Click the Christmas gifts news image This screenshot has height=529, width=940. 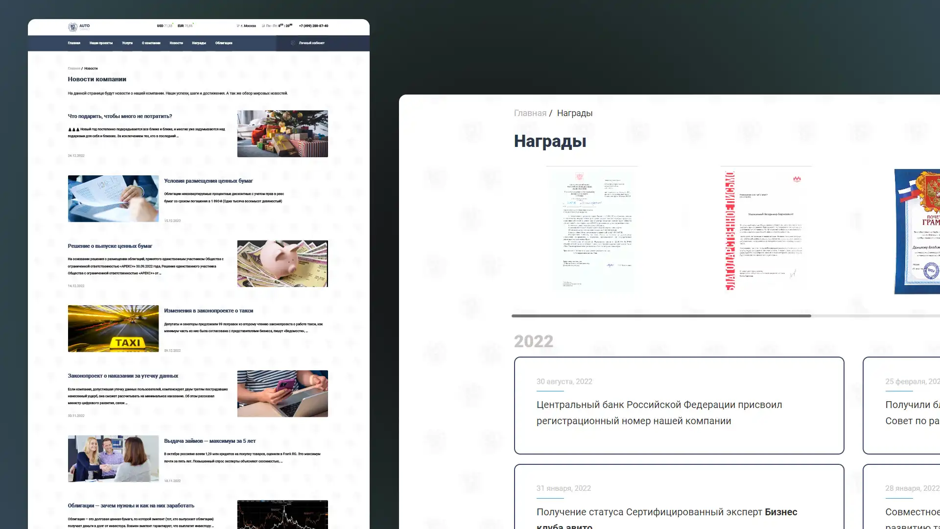point(282,133)
